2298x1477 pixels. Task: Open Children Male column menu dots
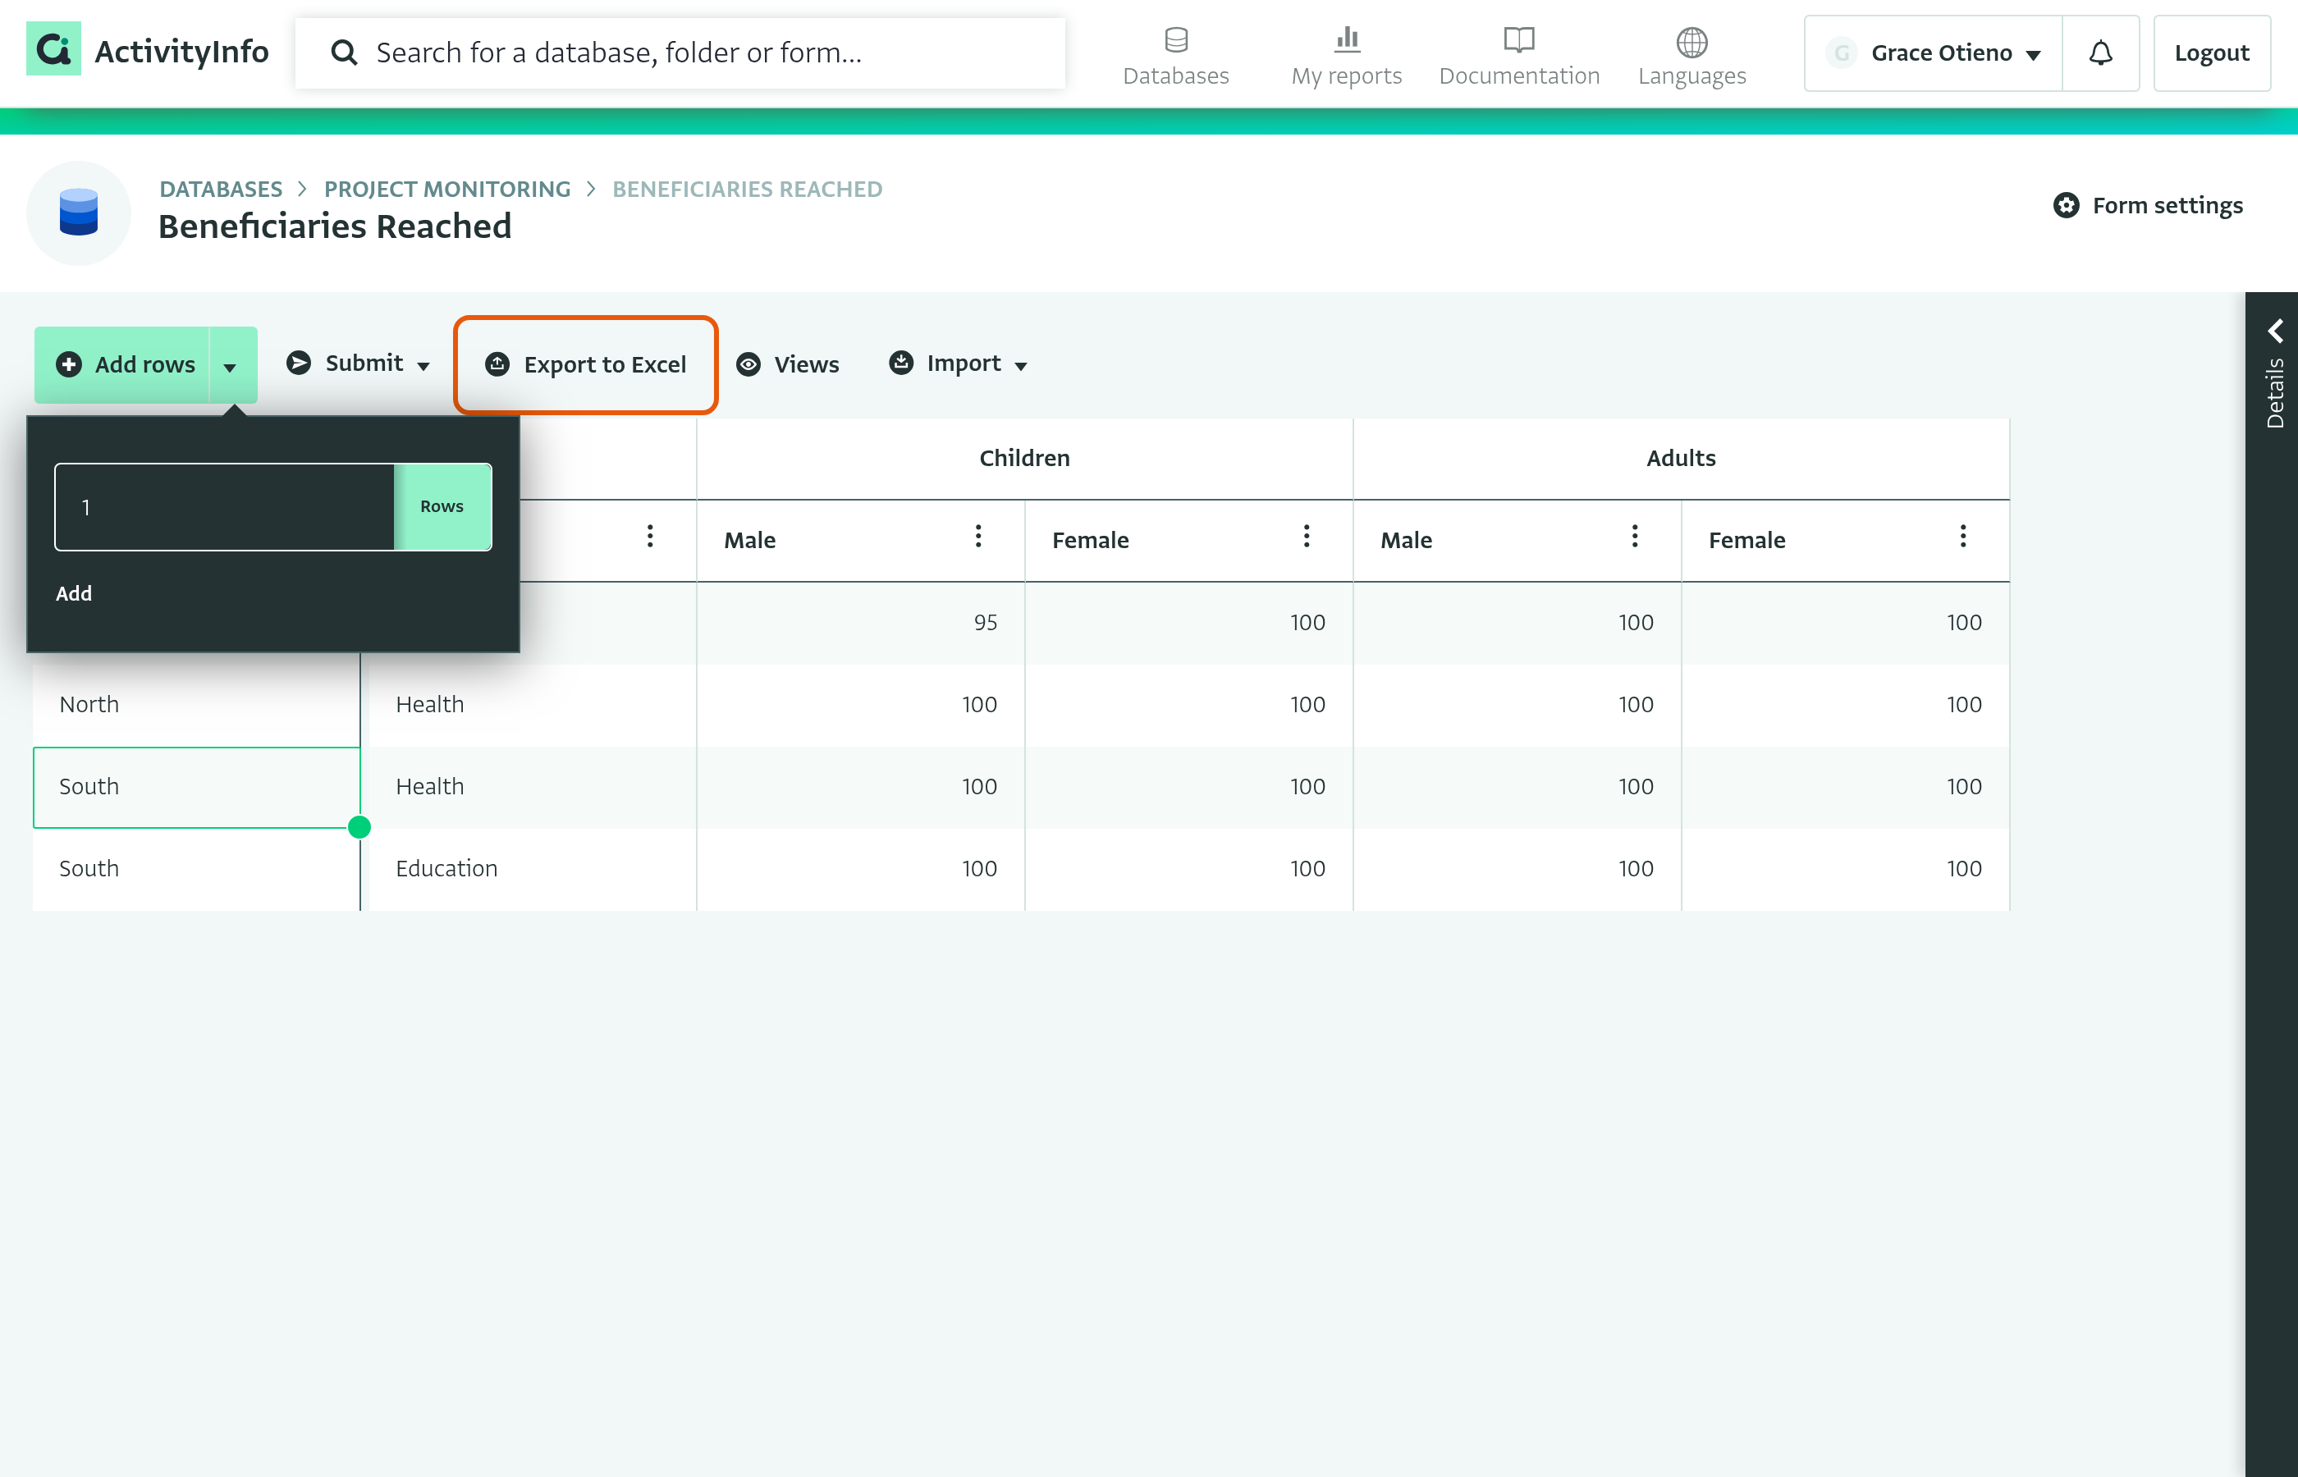[978, 536]
